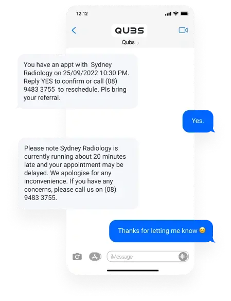Screen dimensions: 231x301
Task: Tap the audio waveform record icon
Action: click(x=183, y=257)
